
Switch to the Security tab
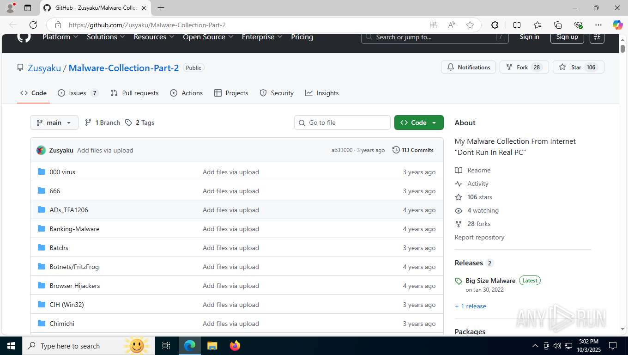[x=277, y=93]
